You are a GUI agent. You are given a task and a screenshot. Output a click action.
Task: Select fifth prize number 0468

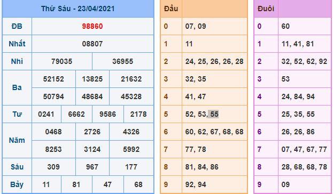tap(53, 132)
